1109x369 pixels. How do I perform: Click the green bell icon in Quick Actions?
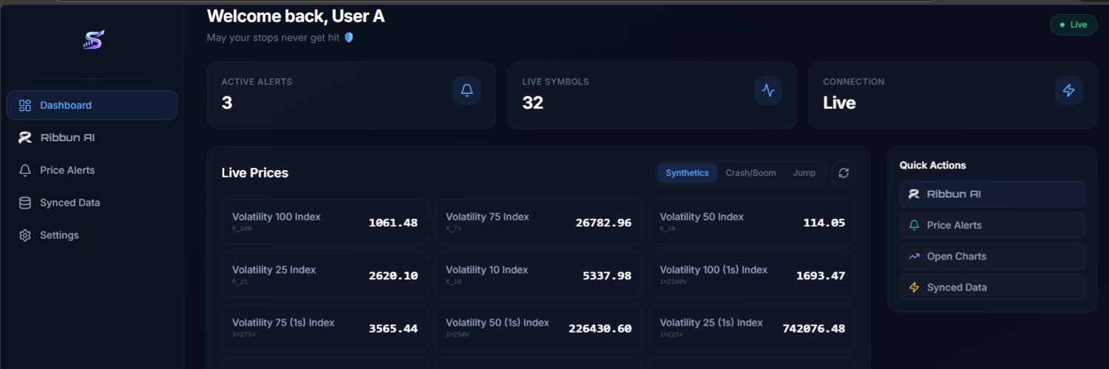914,225
